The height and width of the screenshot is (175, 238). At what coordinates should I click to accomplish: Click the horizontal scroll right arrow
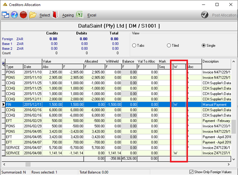[x=228, y=164]
